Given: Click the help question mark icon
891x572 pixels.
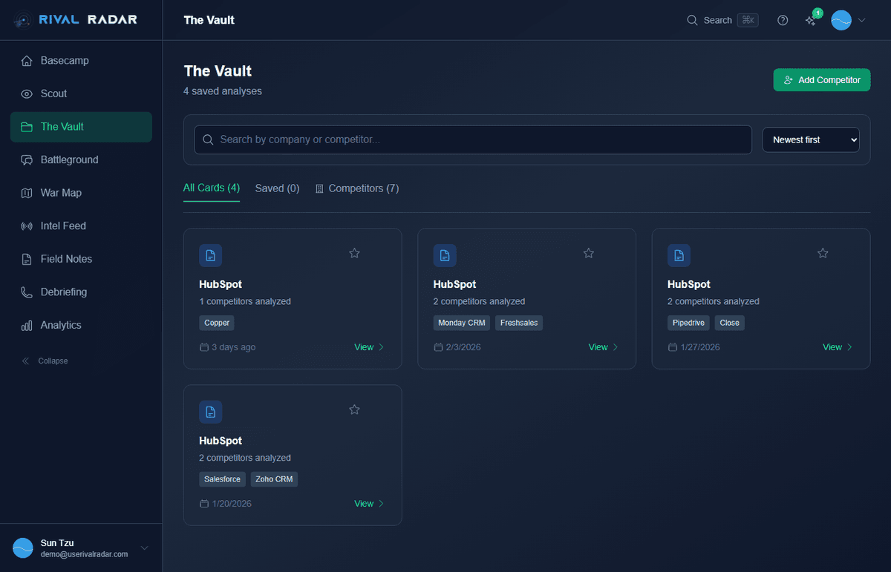Looking at the screenshot, I should [x=782, y=20].
